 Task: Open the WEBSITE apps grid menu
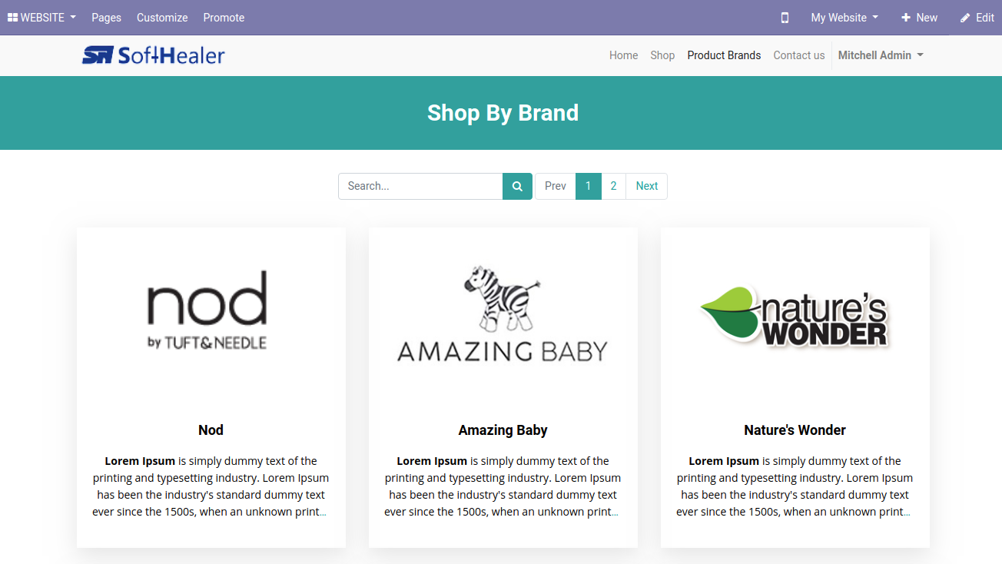click(x=41, y=18)
